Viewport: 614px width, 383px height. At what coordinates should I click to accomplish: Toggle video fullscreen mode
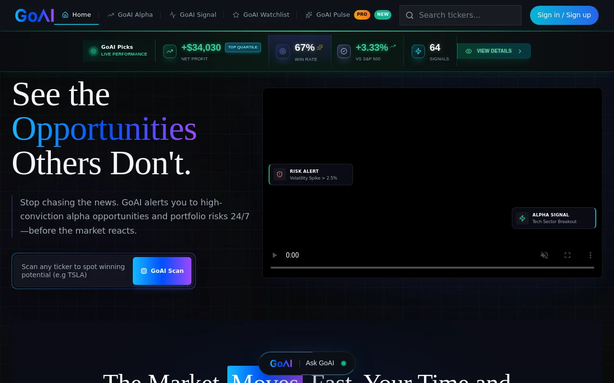tap(567, 255)
